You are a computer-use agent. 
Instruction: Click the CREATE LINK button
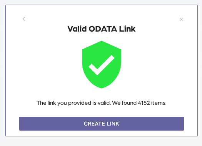(x=102, y=124)
